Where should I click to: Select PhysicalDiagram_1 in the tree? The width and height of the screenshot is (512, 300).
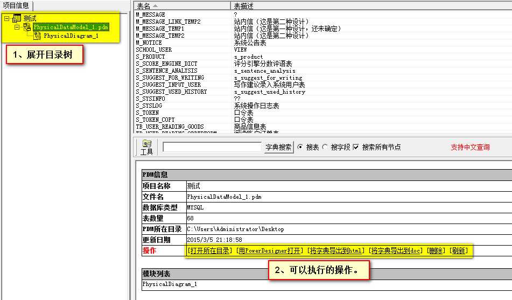point(71,36)
